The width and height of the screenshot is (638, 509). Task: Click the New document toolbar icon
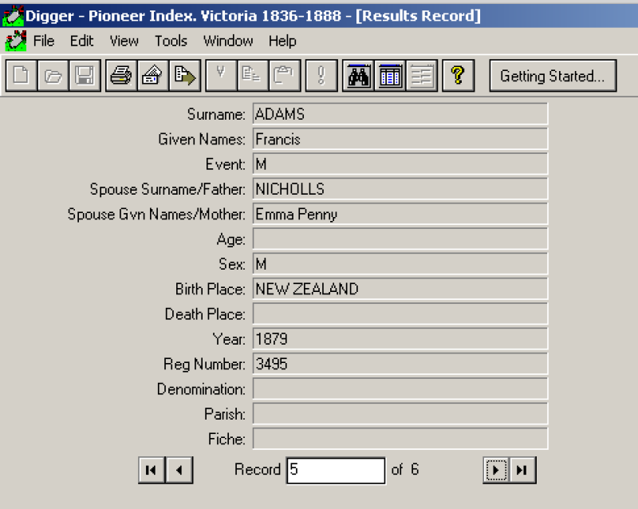(22, 75)
